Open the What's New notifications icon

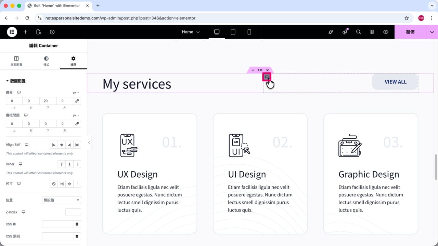point(345,32)
